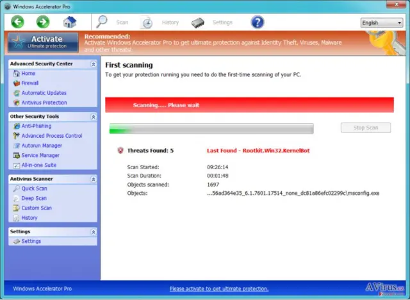Click the Scan Duration value 00:01:48
Image resolution: width=410 pixels, height=300 pixels.
[x=218, y=176]
